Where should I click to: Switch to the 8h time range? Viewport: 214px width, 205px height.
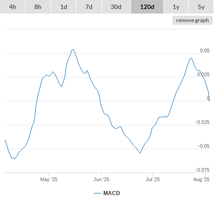pos(38,7)
